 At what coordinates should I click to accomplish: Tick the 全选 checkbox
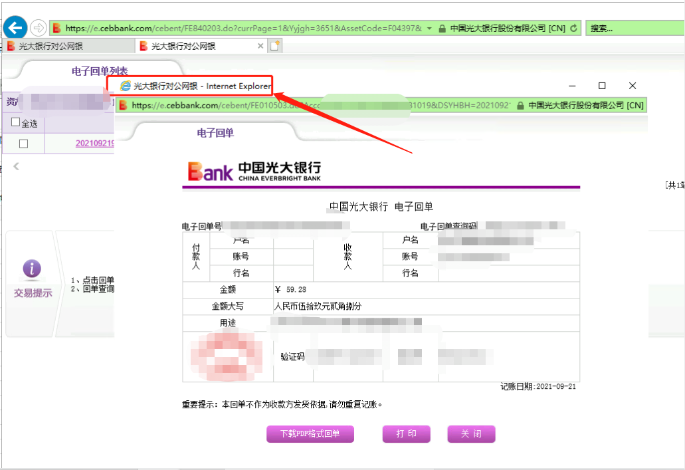click(16, 123)
